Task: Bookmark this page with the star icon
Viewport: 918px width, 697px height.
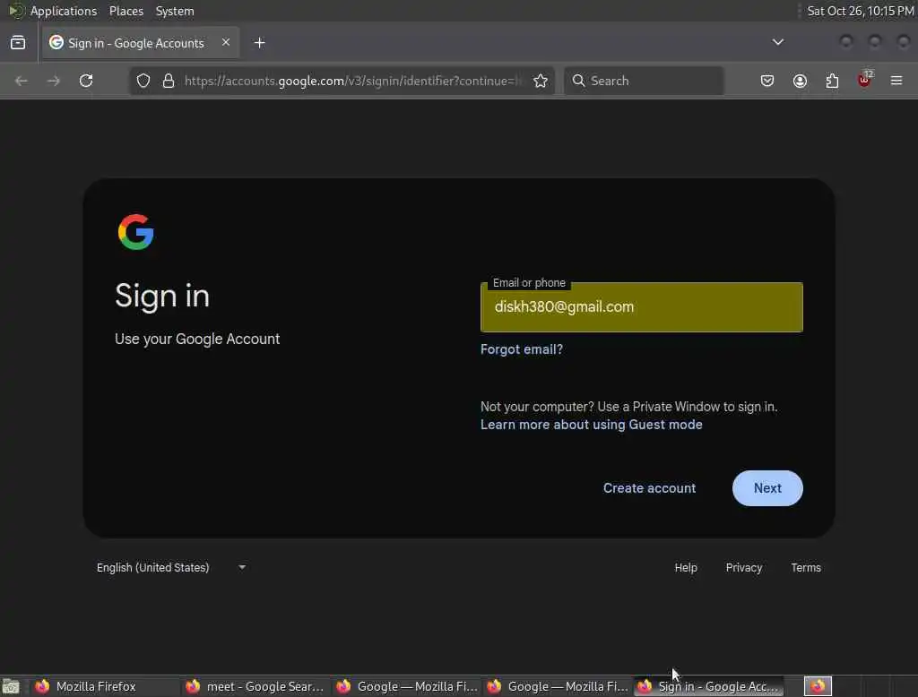Action: coord(541,81)
